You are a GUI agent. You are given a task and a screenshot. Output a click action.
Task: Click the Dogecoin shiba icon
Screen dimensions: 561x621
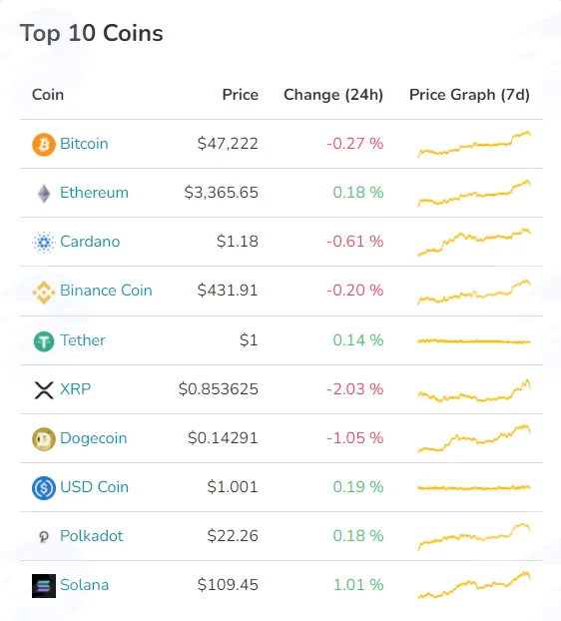point(44,439)
